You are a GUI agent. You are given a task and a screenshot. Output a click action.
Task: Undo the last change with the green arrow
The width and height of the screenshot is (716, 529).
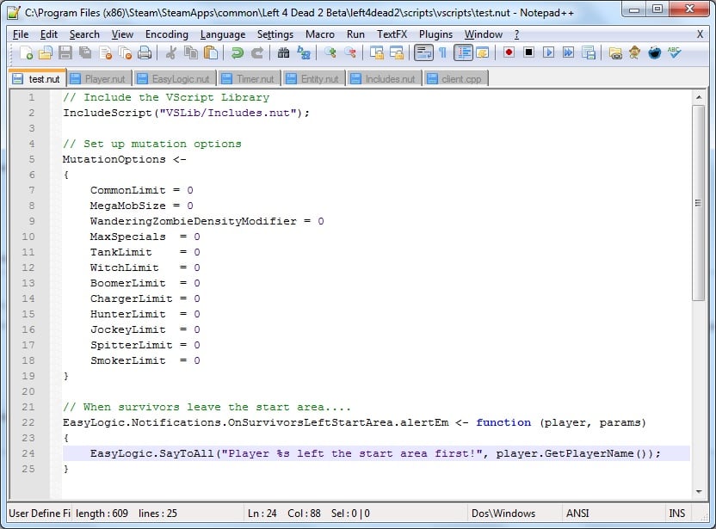click(237, 53)
